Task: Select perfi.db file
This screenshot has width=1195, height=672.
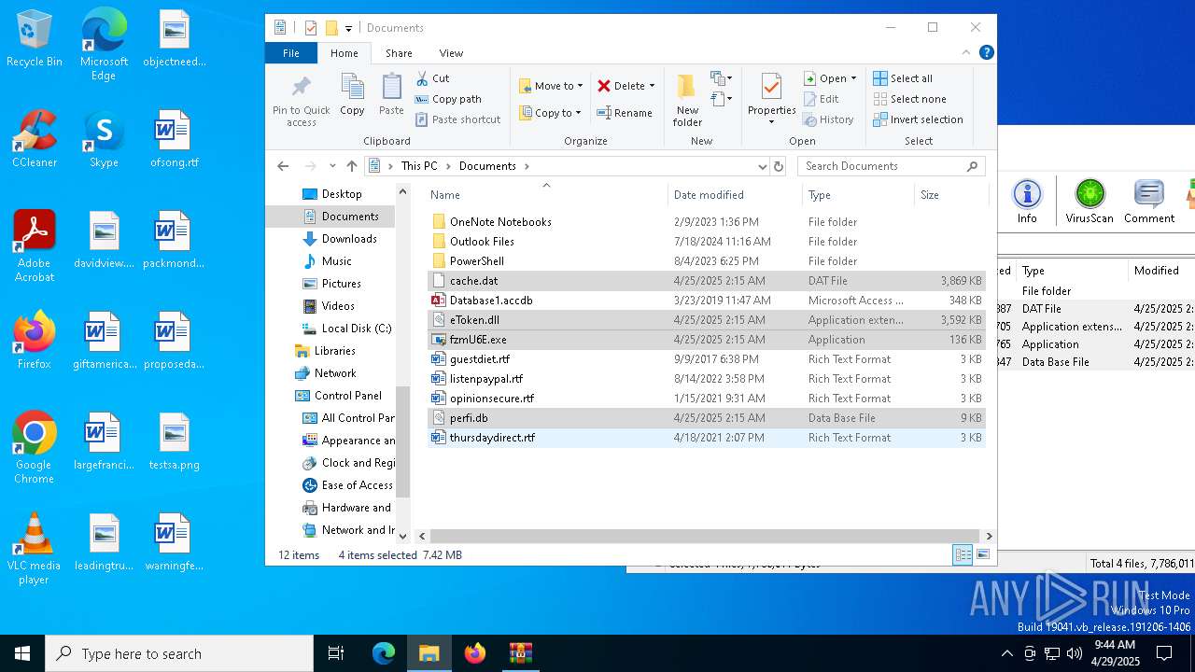Action: click(706, 418)
